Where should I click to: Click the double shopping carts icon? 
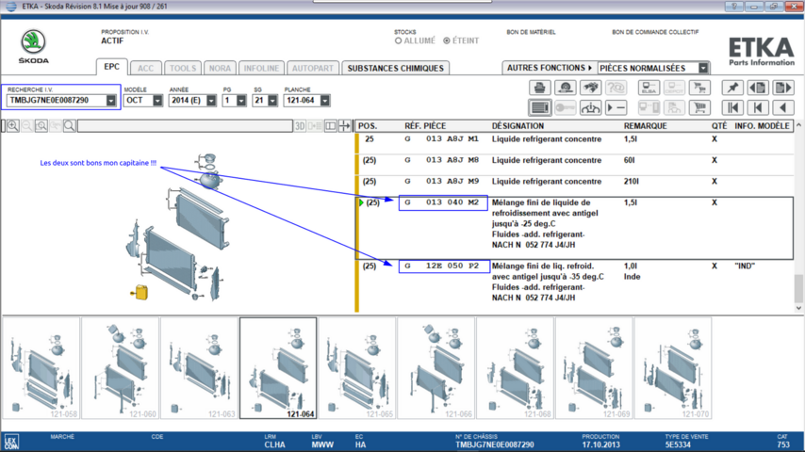(699, 88)
